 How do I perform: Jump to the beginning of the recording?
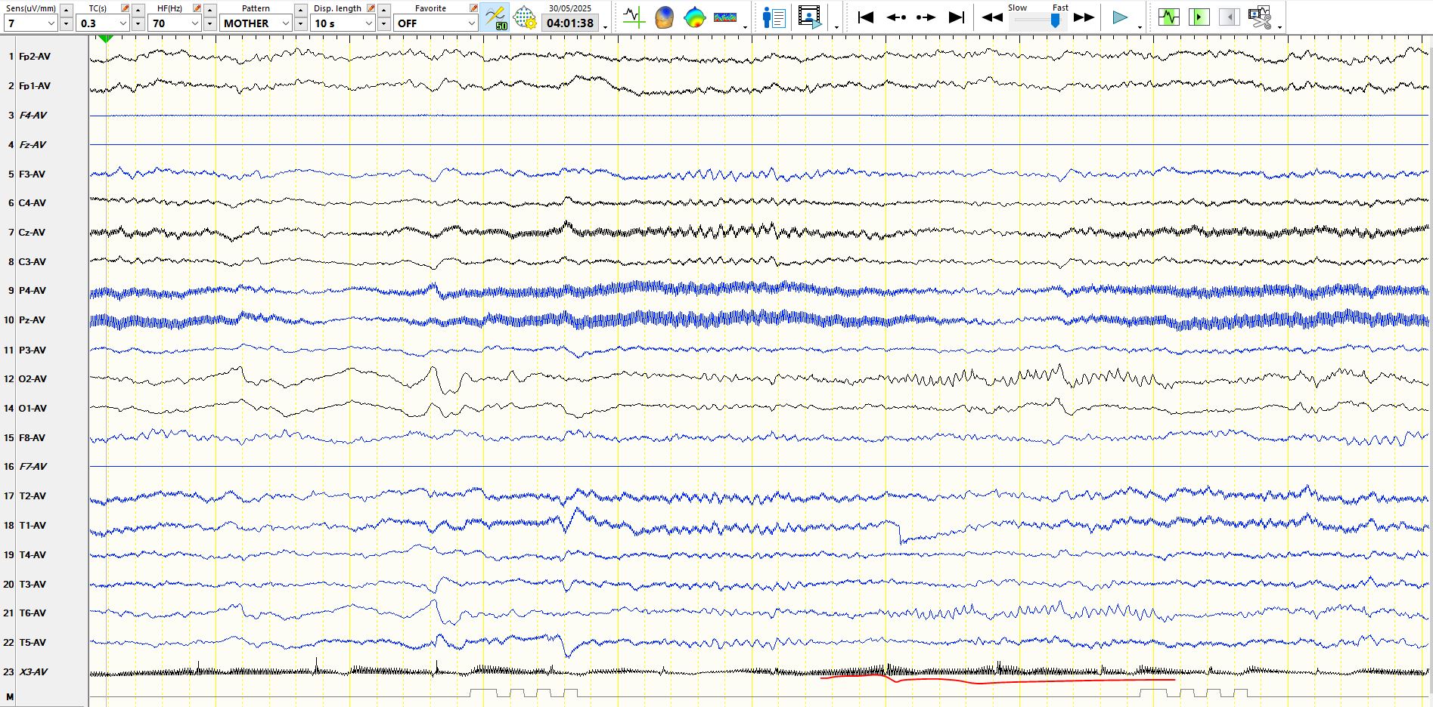tap(866, 17)
